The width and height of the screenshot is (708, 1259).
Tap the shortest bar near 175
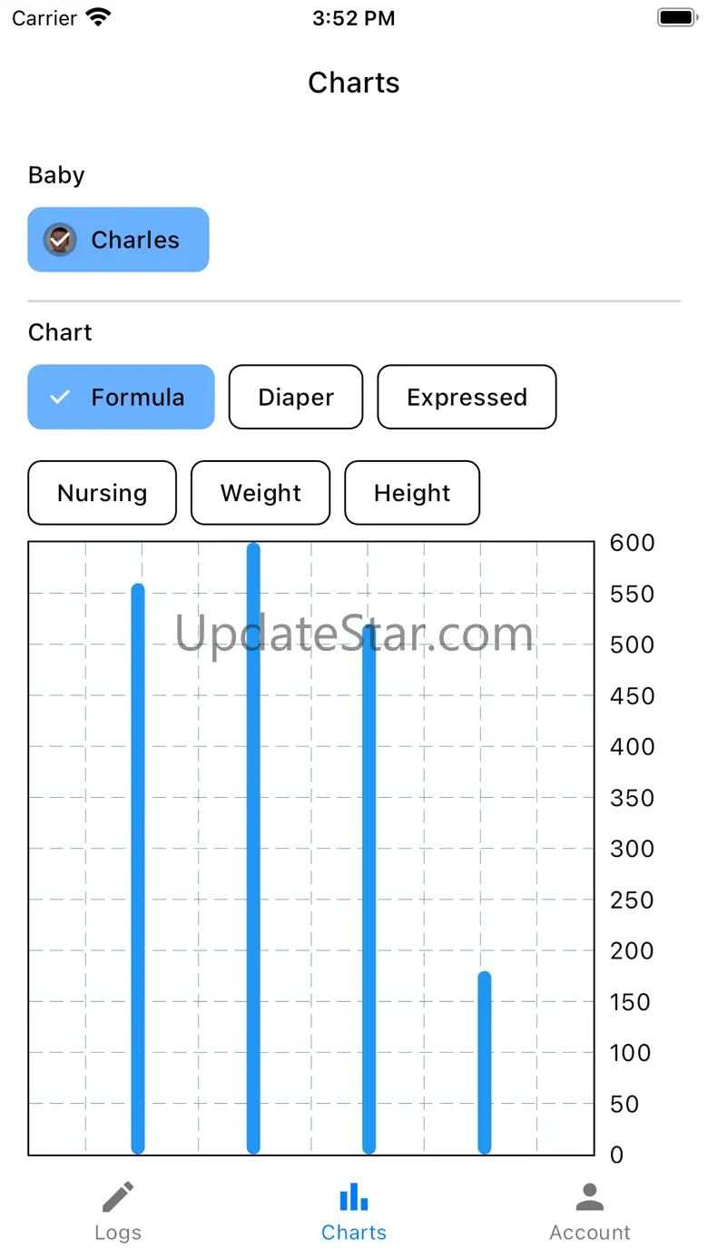tap(485, 1062)
